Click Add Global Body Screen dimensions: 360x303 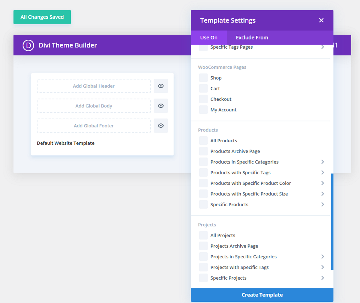pos(94,106)
